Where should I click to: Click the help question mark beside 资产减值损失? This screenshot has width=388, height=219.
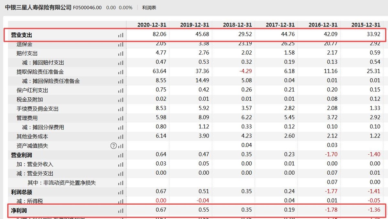[x=113, y=146]
